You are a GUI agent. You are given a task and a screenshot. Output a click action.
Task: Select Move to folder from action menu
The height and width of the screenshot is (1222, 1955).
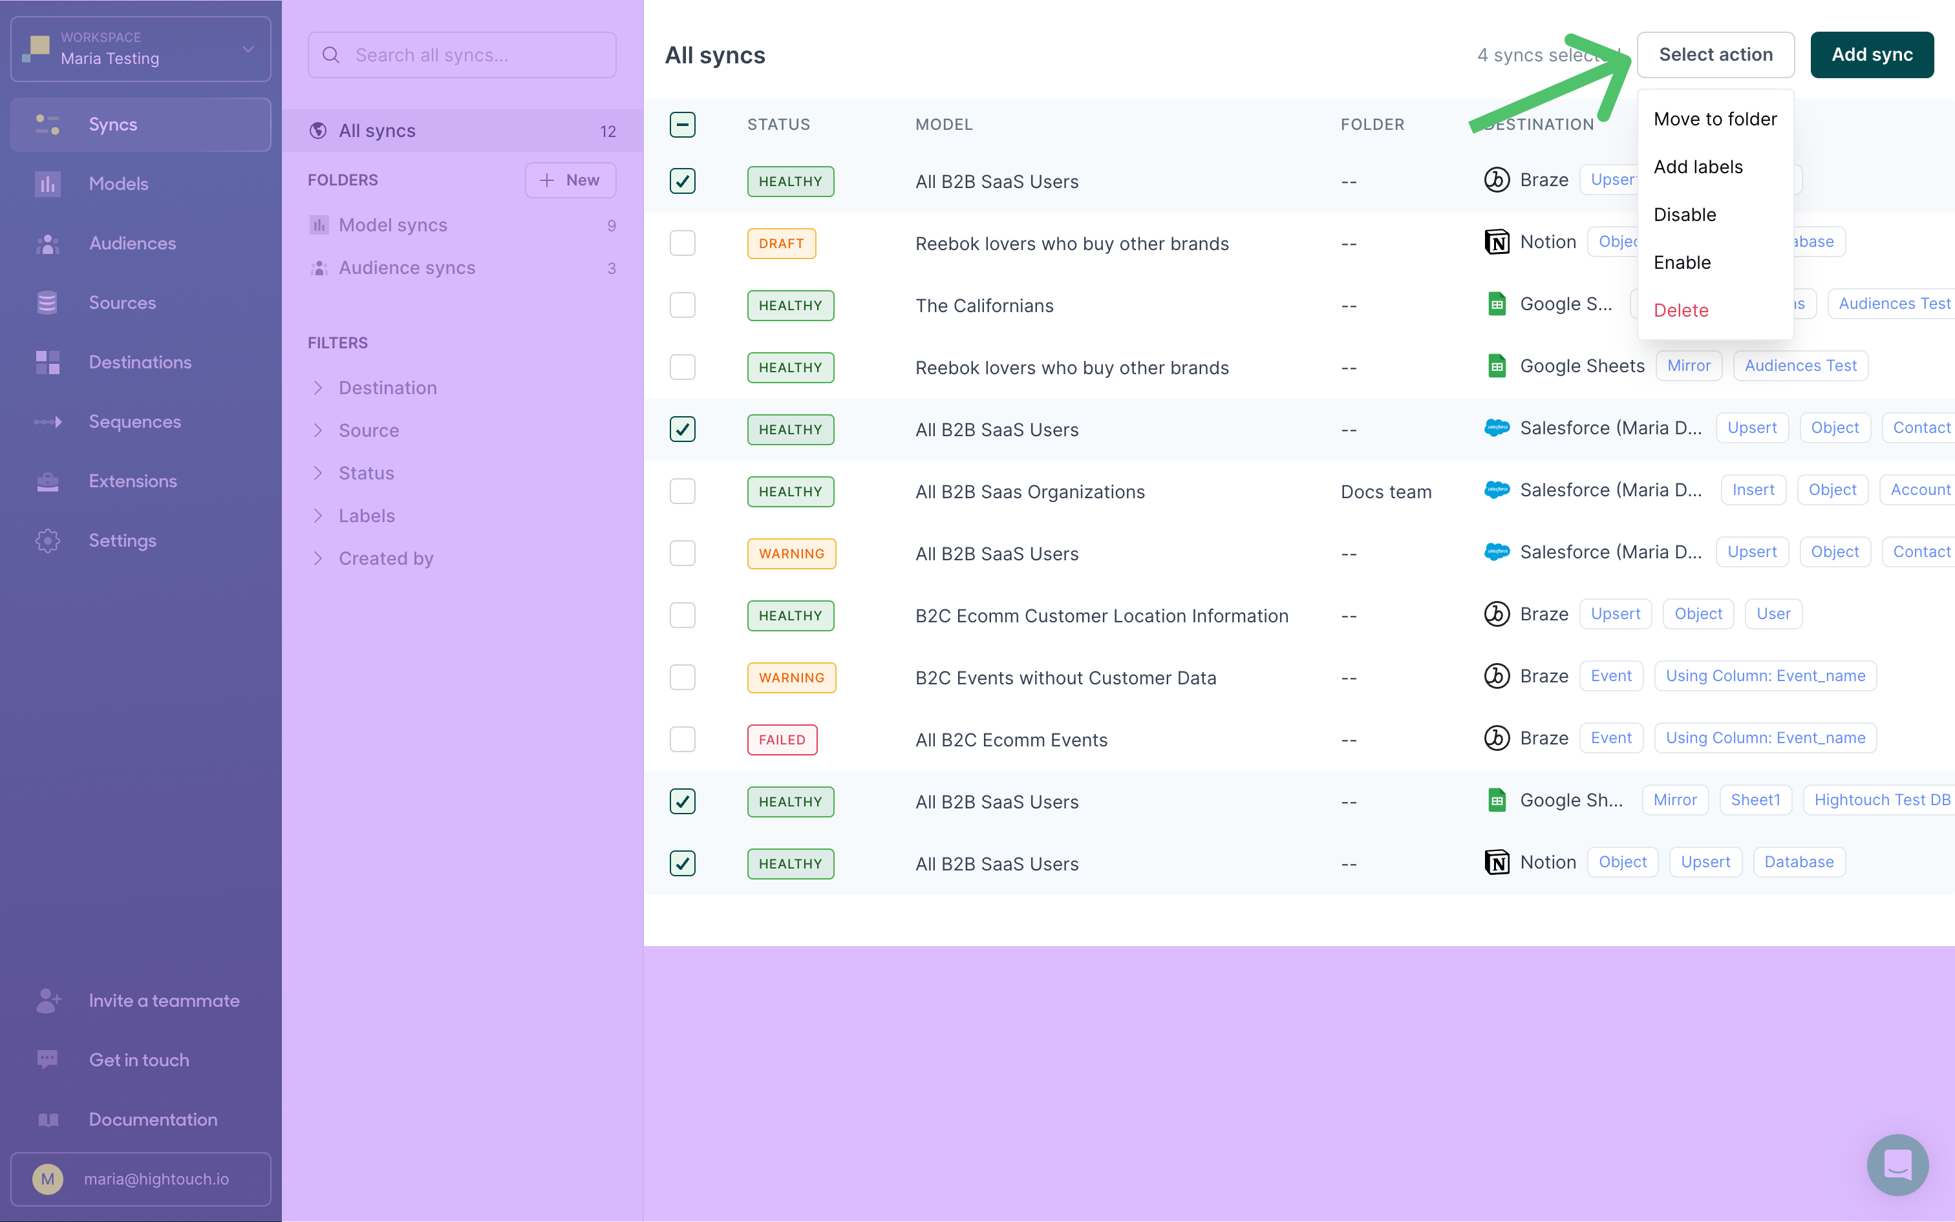1716,118
